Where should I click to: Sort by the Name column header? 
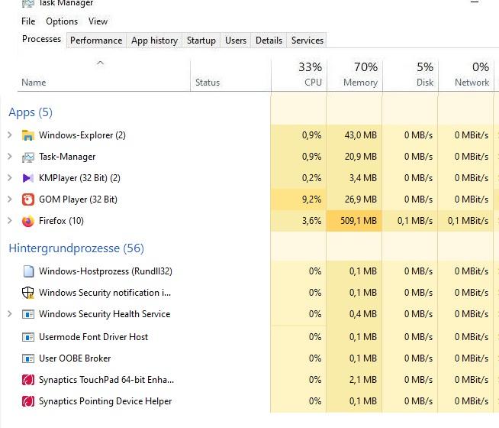(x=34, y=83)
